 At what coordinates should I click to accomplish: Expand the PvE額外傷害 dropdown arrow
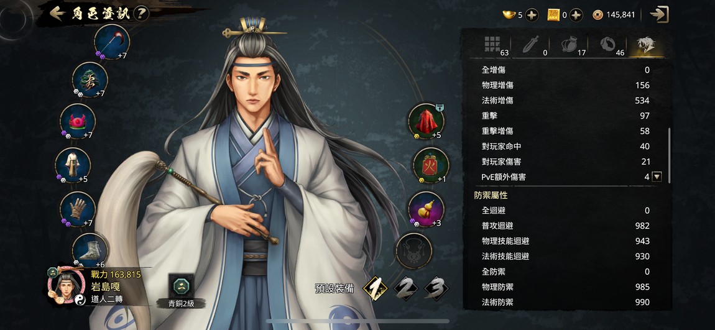[x=657, y=177]
